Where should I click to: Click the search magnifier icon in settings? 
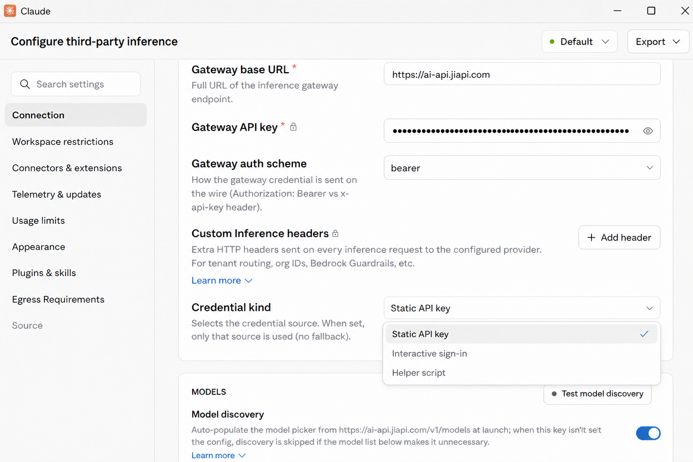(x=24, y=84)
